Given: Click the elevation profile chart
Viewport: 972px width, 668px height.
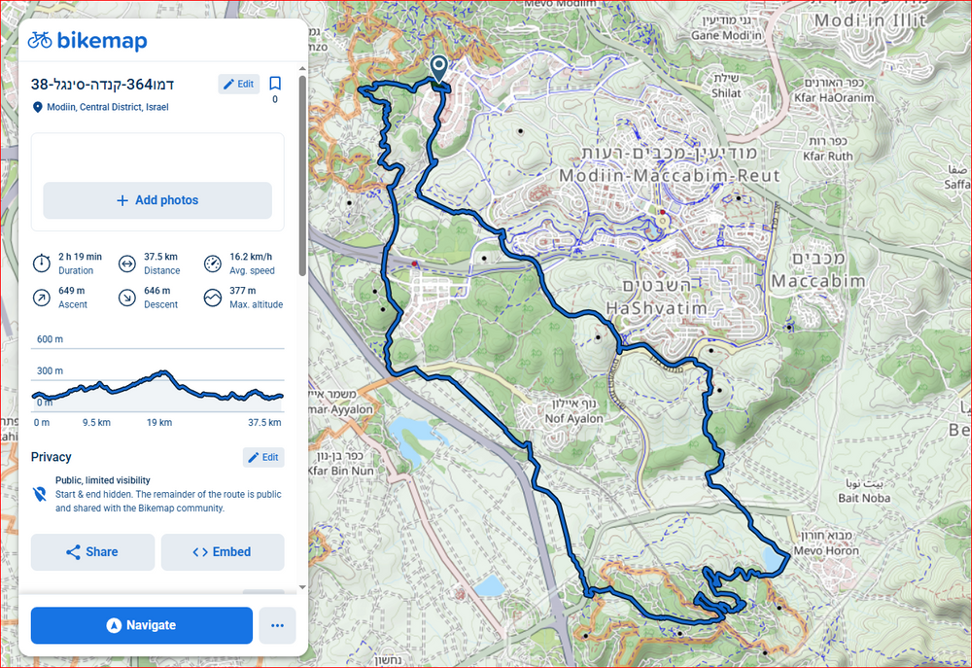Looking at the screenshot, I should [157, 384].
